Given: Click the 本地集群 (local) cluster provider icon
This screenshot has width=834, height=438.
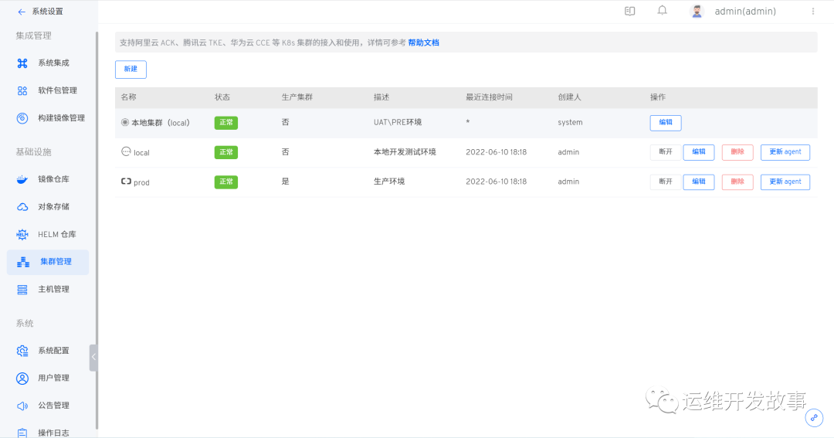Looking at the screenshot, I should [125, 122].
